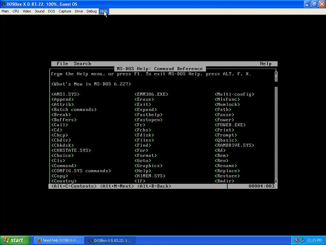Open the <Call> help topic
This screenshot has height=245, width=326.
coord(60,125)
